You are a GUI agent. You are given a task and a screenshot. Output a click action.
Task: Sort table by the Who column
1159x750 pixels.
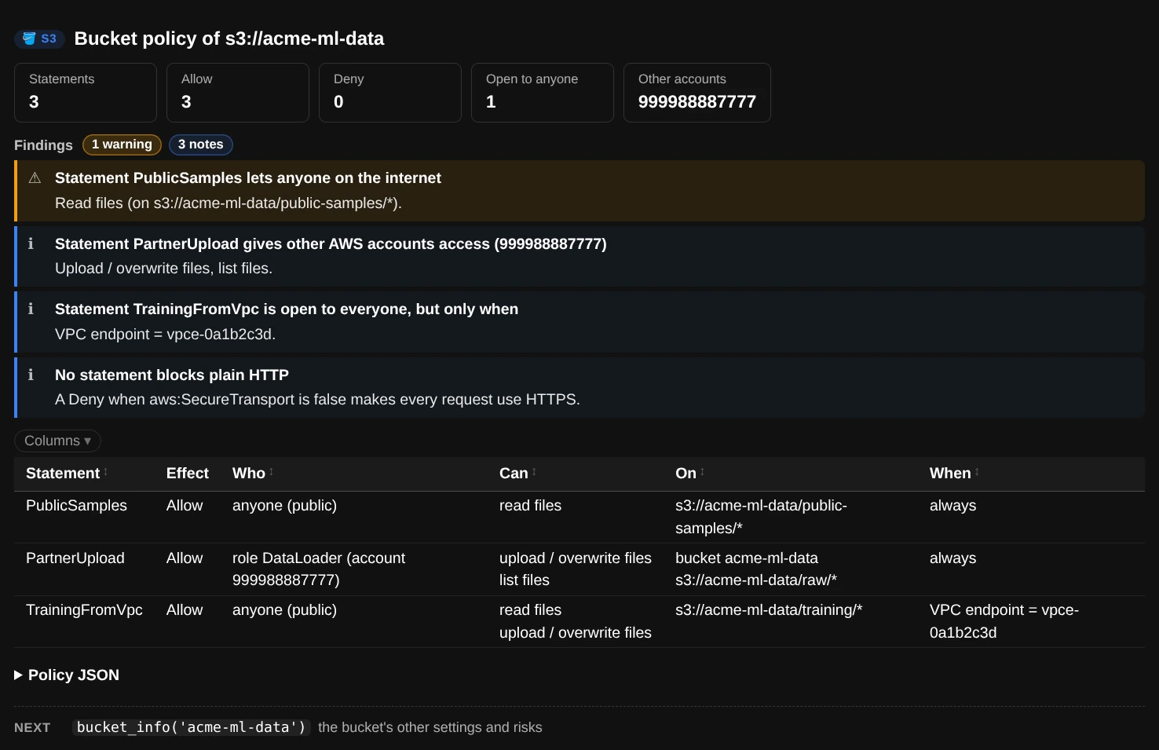pos(253,473)
